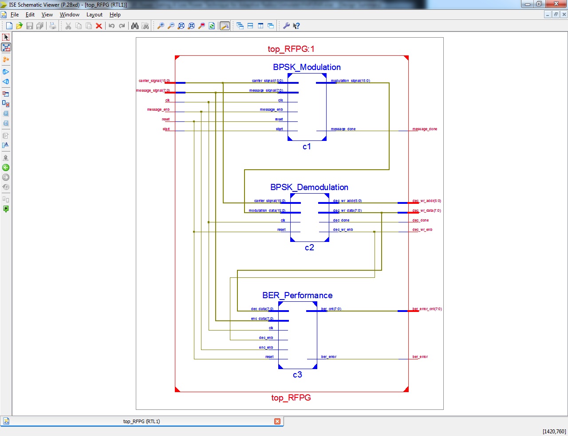568x436 pixels.
Task: Select the BPSK_Modulation c1 block
Action: click(307, 107)
